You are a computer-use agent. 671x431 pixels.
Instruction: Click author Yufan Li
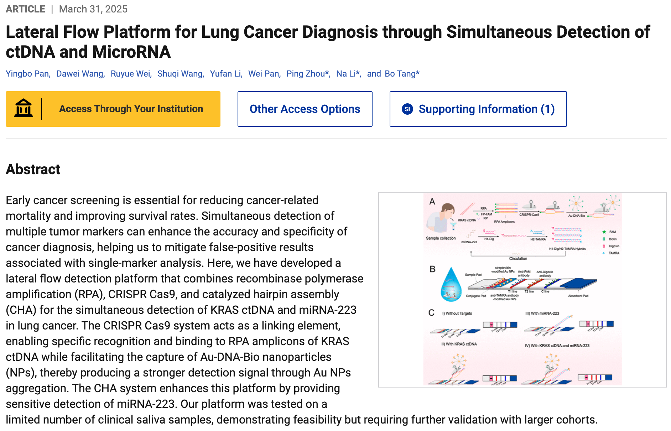coord(225,74)
